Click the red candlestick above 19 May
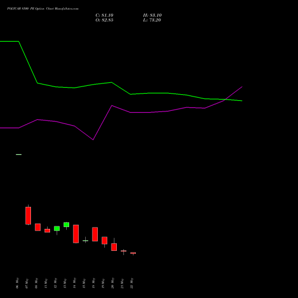 point(104,240)
